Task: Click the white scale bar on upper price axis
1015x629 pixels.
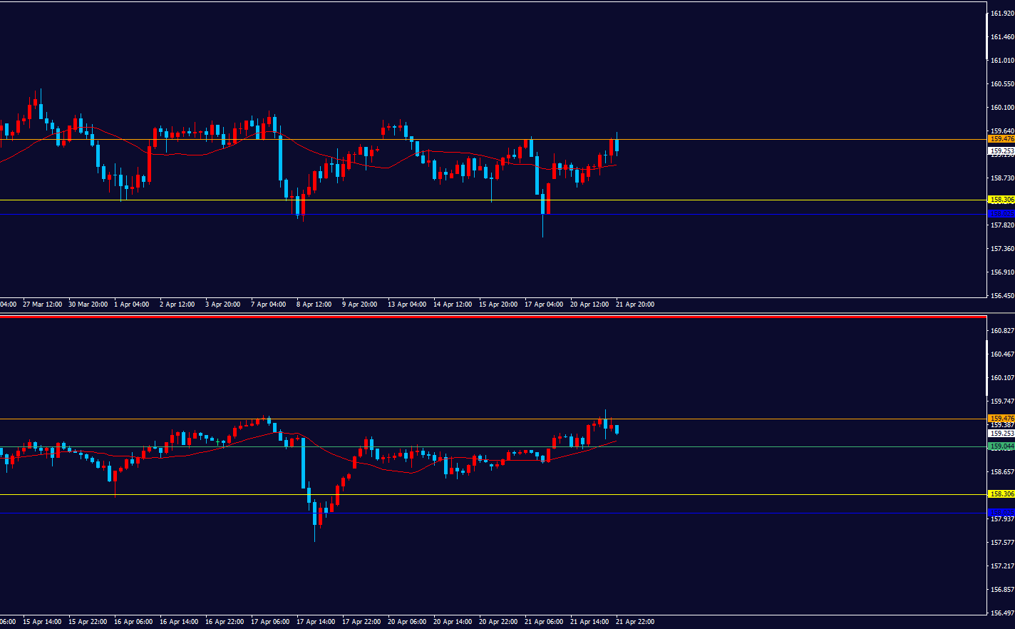Action: point(987,36)
